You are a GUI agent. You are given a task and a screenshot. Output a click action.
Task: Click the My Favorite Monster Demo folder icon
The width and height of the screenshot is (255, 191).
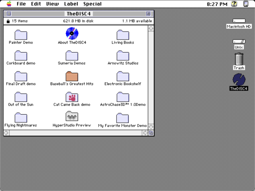pyautogui.click(x=122, y=118)
